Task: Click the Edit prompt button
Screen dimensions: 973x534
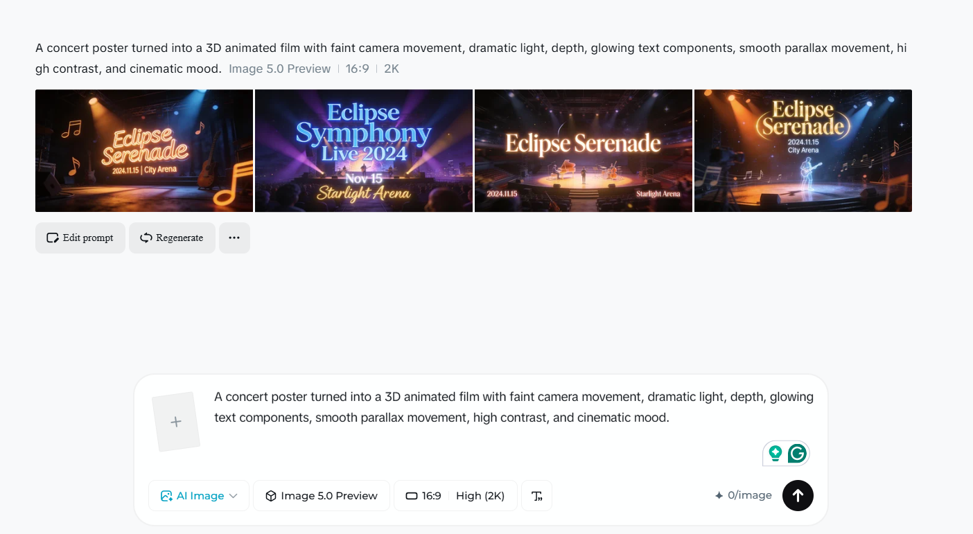Action: (80, 238)
